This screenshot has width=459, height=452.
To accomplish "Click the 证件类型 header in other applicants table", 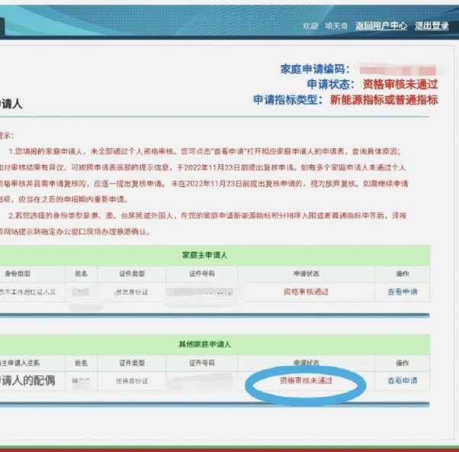I will (x=132, y=363).
